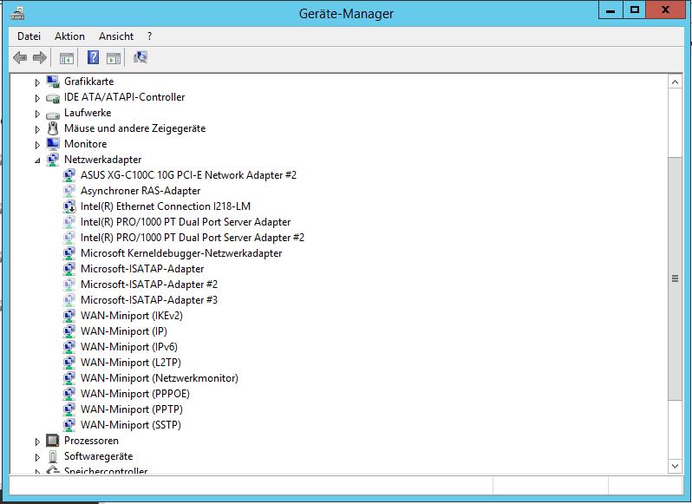The height and width of the screenshot is (504, 692).
Task: Open the ? help menu
Action: coord(150,36)
